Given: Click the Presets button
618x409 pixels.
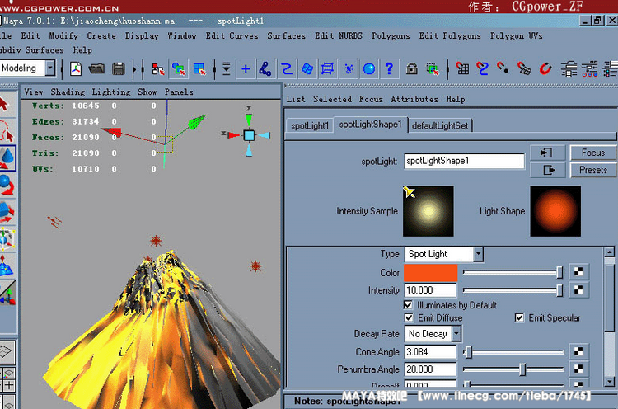Looking at the screenshot, I should 592,170.
